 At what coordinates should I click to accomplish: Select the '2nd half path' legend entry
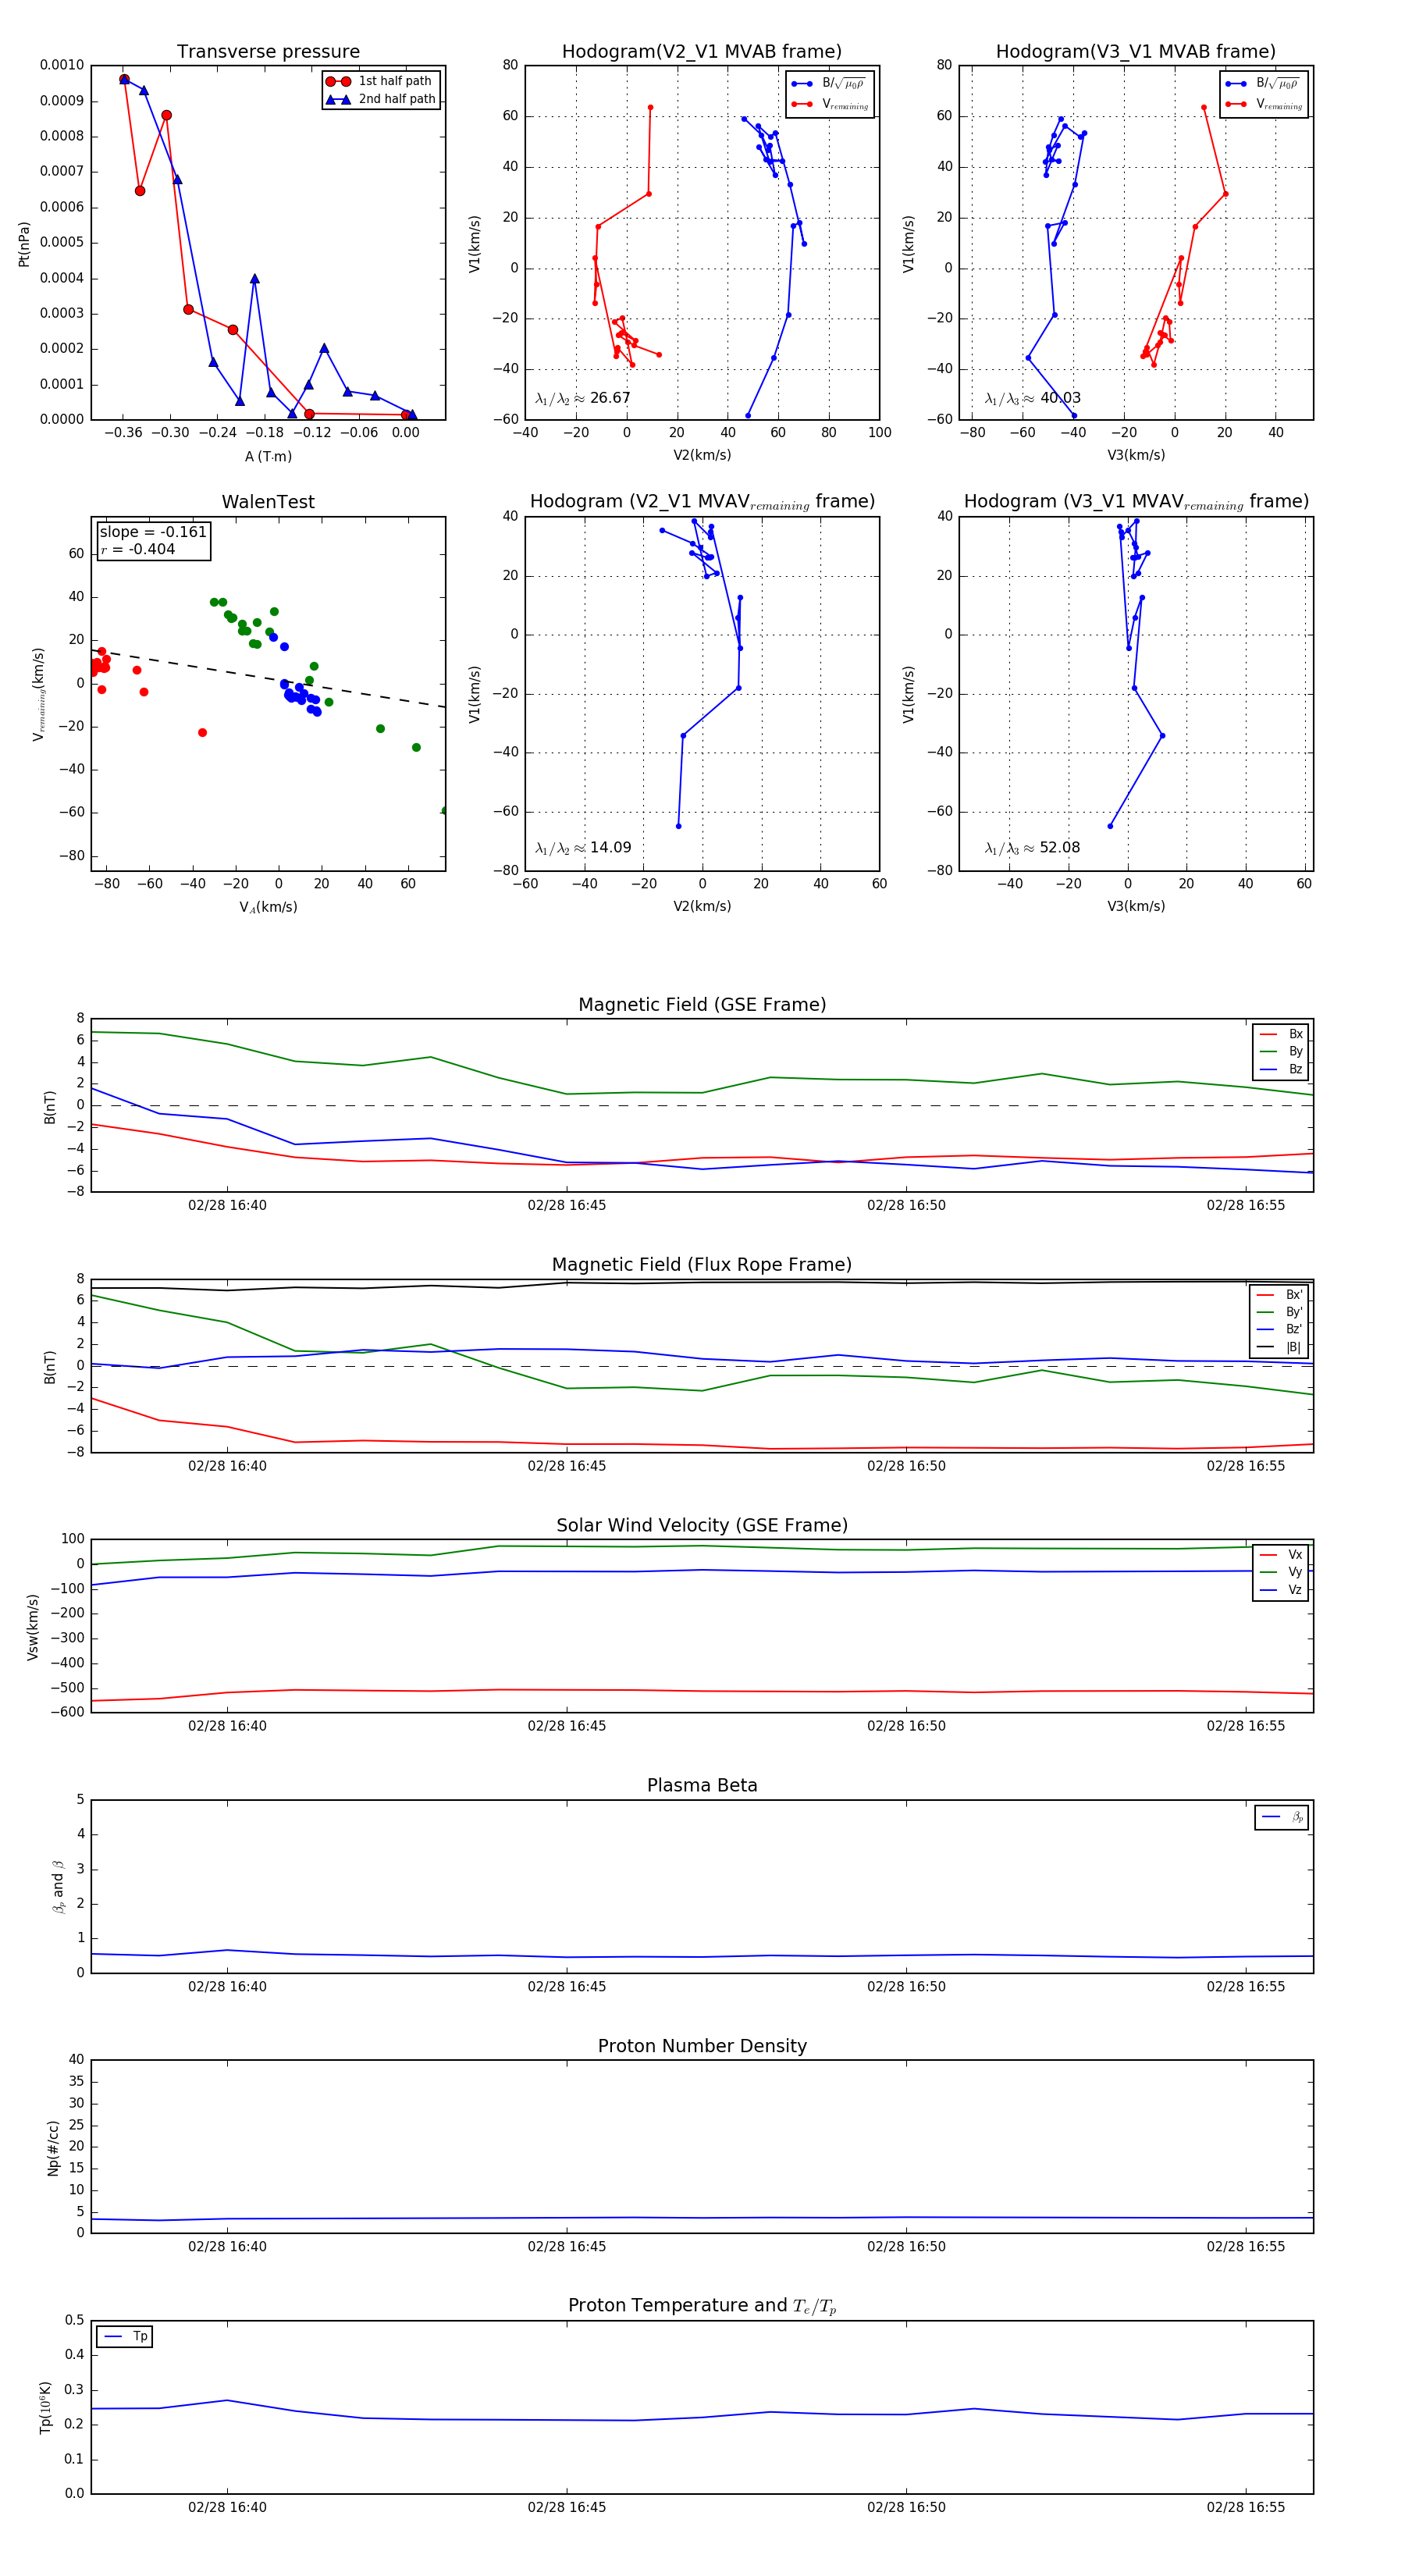point(380,99)
